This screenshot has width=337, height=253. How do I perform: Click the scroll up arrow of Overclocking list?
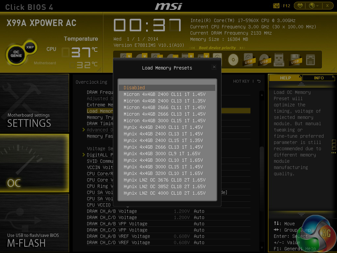(262, 95)
